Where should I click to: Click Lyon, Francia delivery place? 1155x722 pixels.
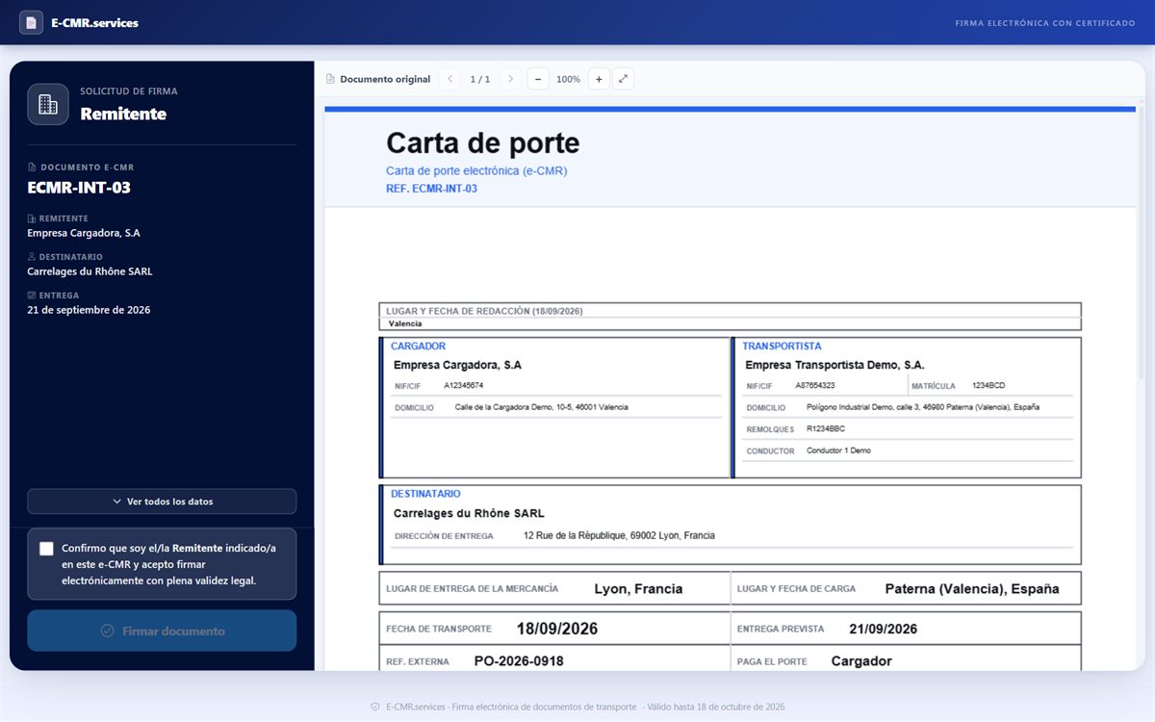click(638, 589)
